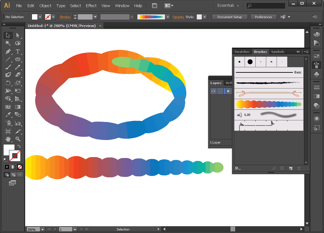Screen dimensions: 324x233
Task: Open Brush Libraries menu icon
Action: click(x=238, y=168)
